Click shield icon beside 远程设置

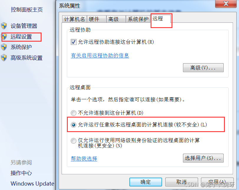(4, 37)
